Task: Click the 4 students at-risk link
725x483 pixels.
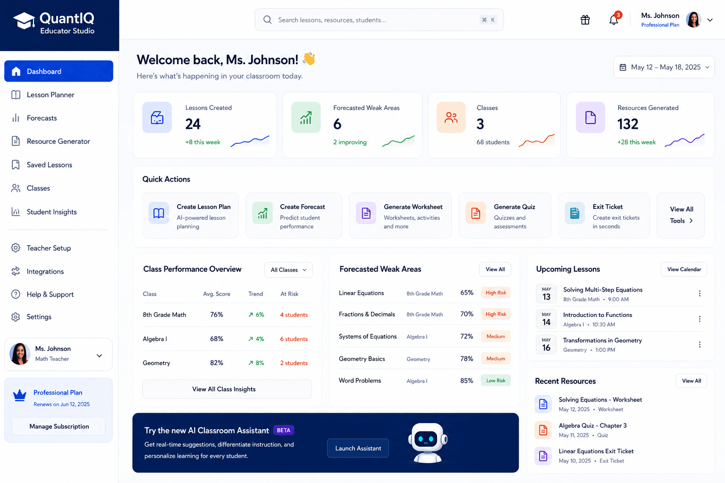Action: (x=294, y=315)
